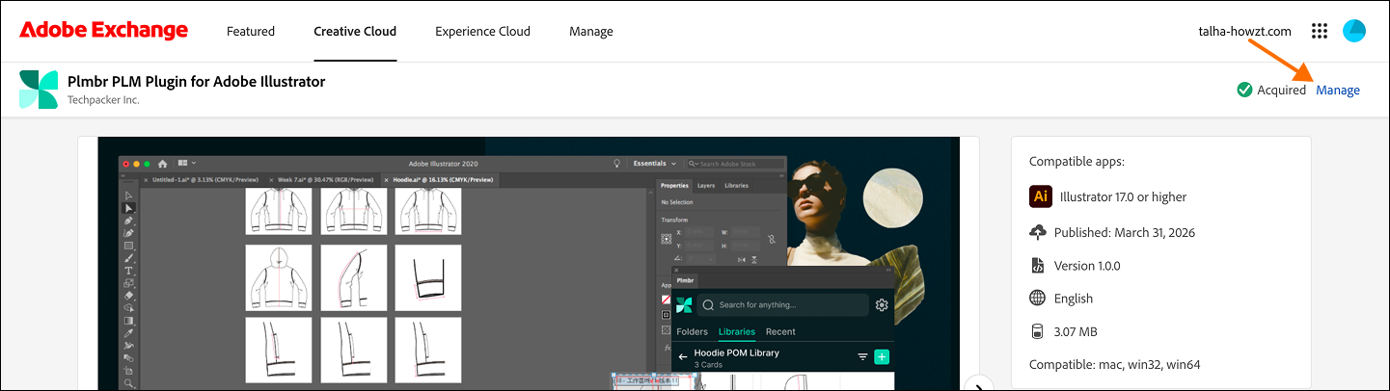Viewport: 1390px width, 391px height.
Task: Click the Libraries tab in Plmbr panel
Action: (x=738, y=331)
